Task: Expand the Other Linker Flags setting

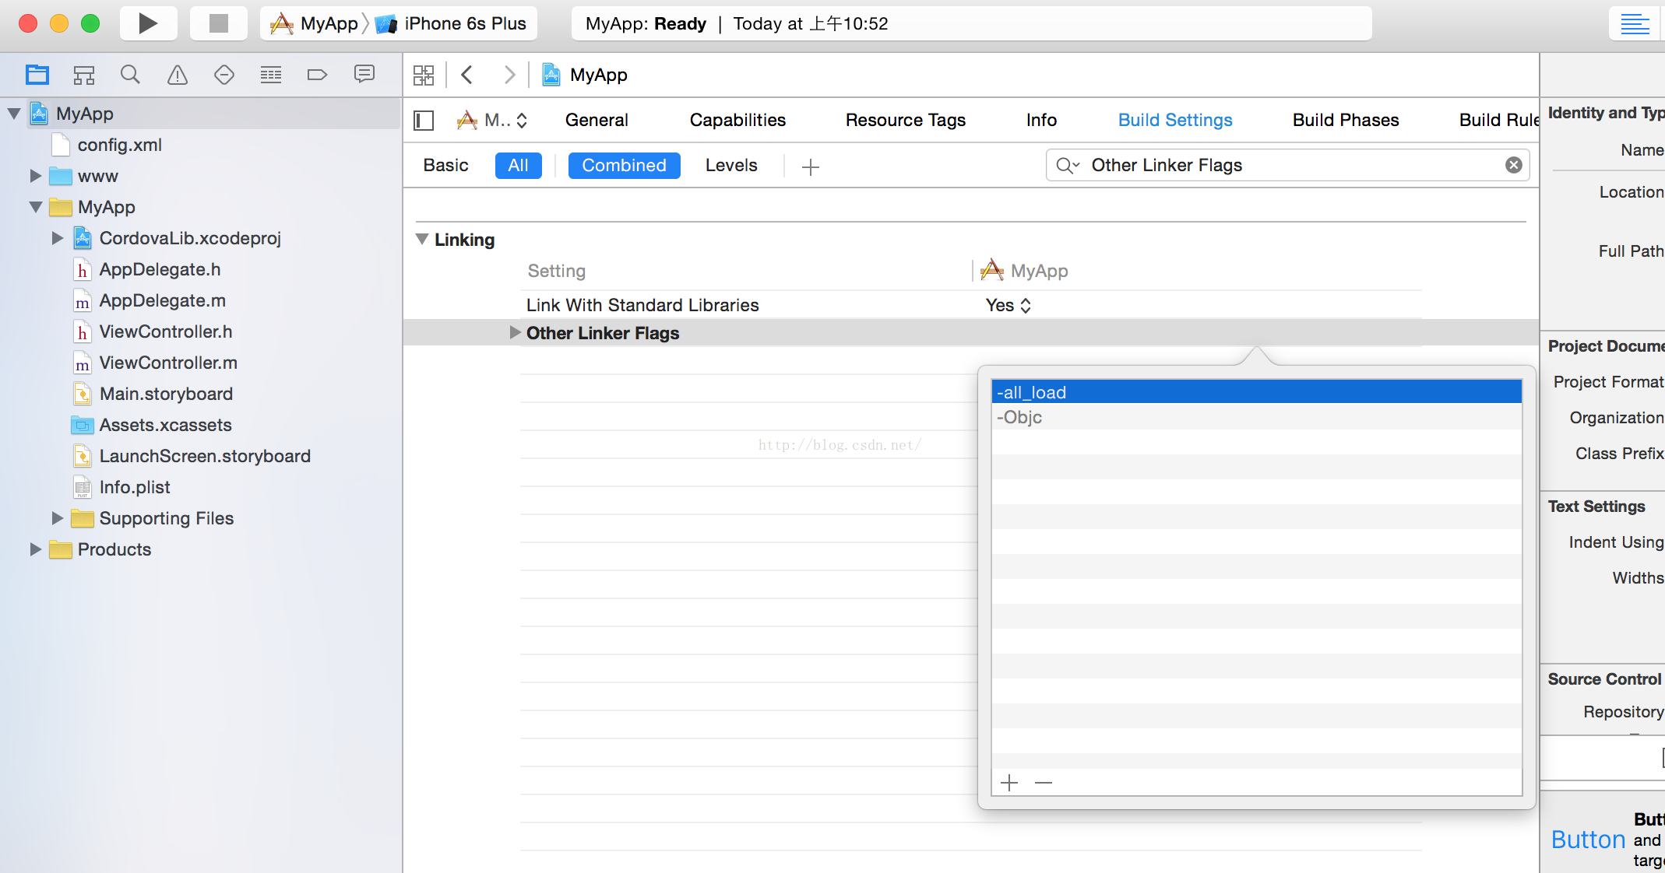Action: tap(514, 332)
